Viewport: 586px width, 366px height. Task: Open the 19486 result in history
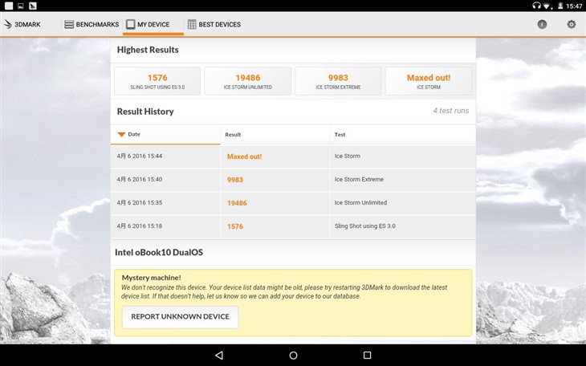(x=237, y=203)
